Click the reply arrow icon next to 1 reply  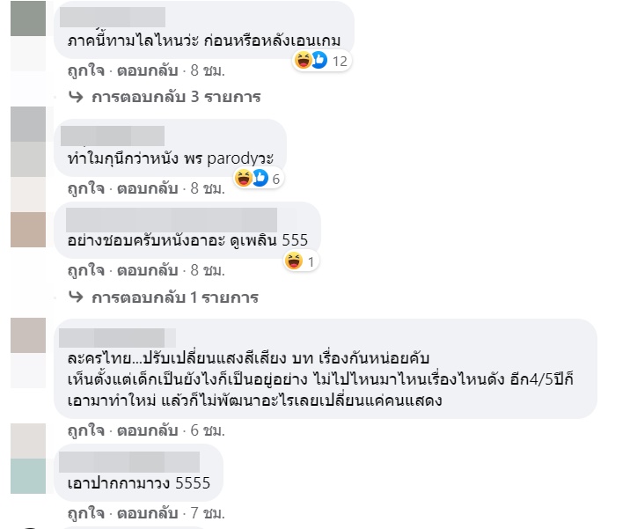(76, 297)
